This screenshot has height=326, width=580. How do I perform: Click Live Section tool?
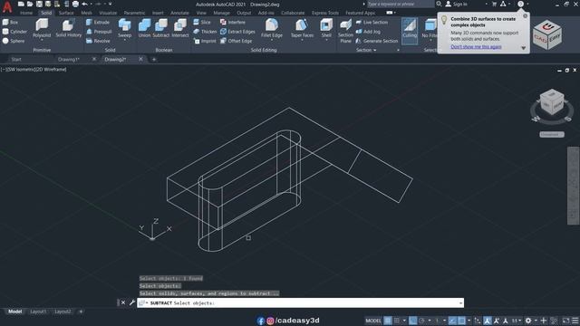point(372,22)
